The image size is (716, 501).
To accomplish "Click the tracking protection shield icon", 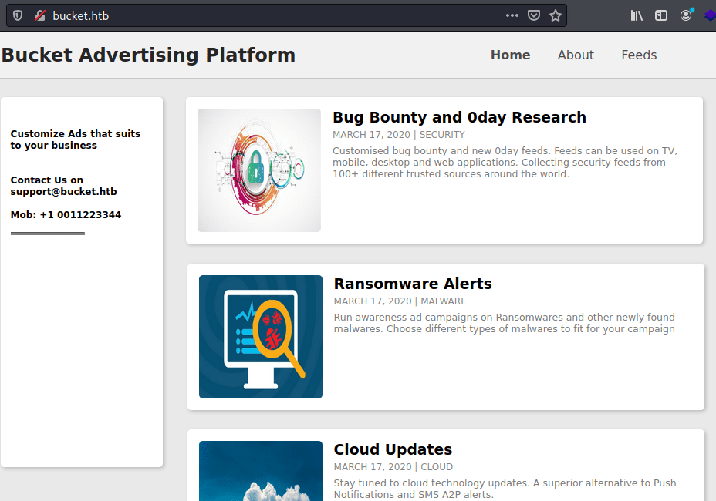I will 17,16.
